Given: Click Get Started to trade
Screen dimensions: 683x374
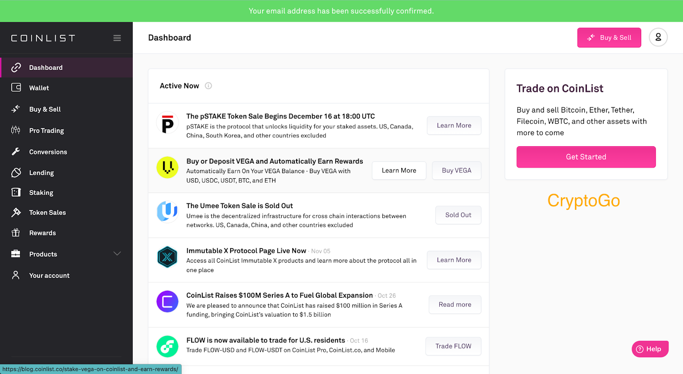Looking at the screenshot, I should click(x=586, y=157).
